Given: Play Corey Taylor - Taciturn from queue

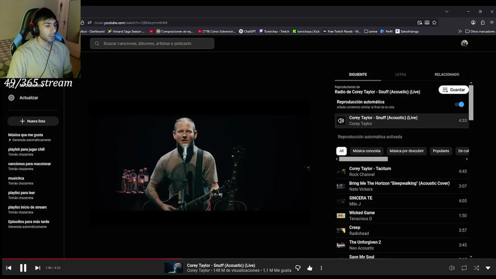Looking at the screenshot, I should tap(401, 171).
